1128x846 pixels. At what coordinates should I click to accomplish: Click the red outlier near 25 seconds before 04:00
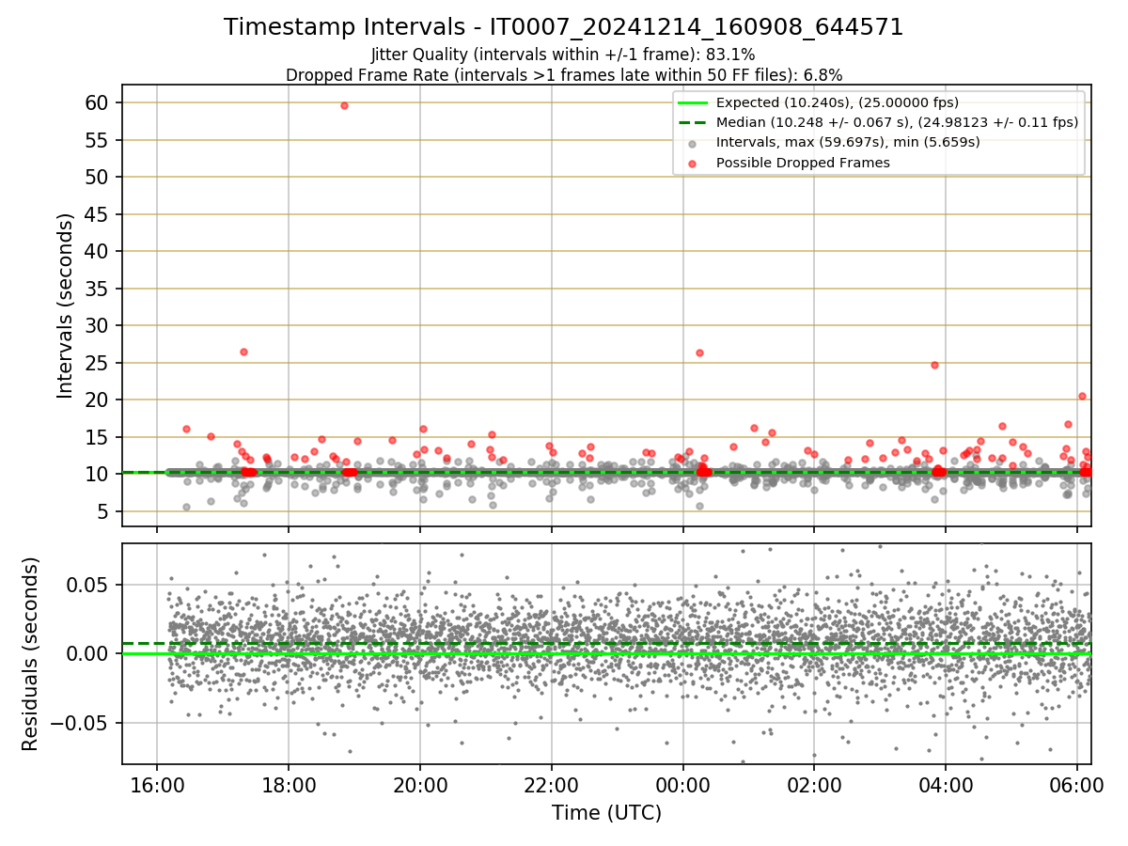click(x=934, y=365)
